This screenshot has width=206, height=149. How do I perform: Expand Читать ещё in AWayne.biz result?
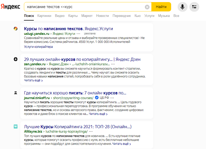click(122, 144)
